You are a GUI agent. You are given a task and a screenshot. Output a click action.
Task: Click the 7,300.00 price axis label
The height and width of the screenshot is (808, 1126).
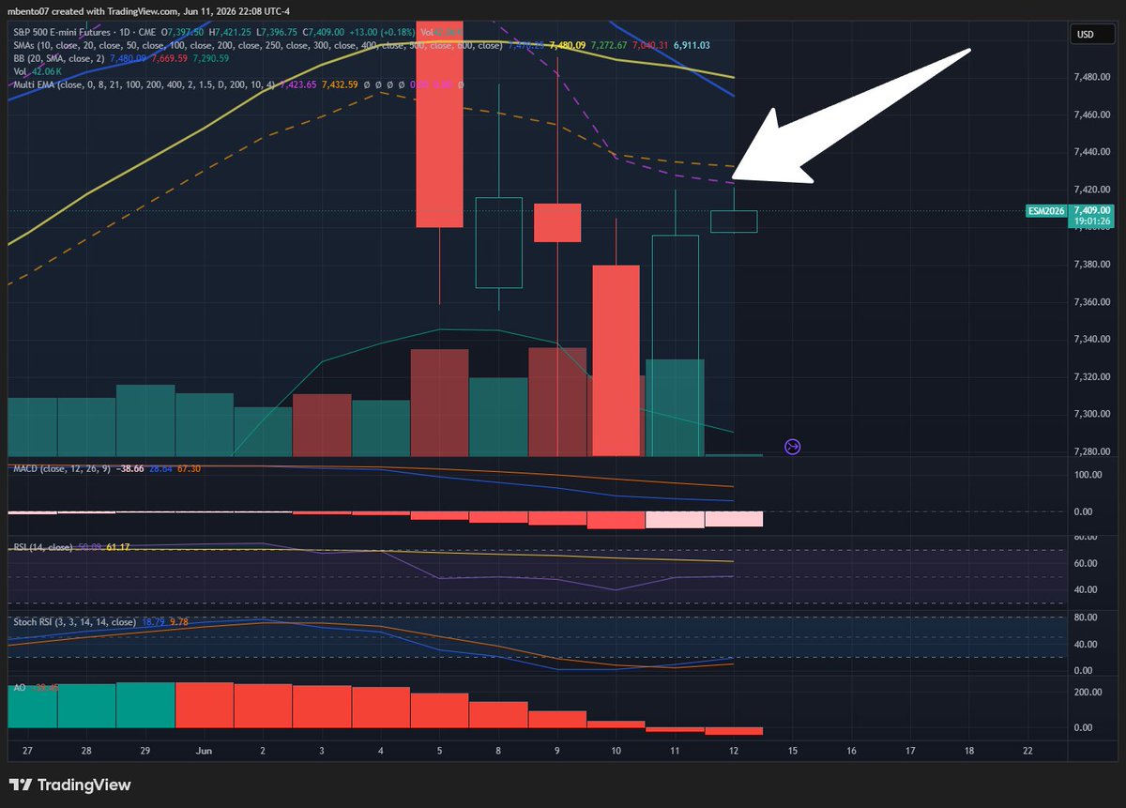1094,414
